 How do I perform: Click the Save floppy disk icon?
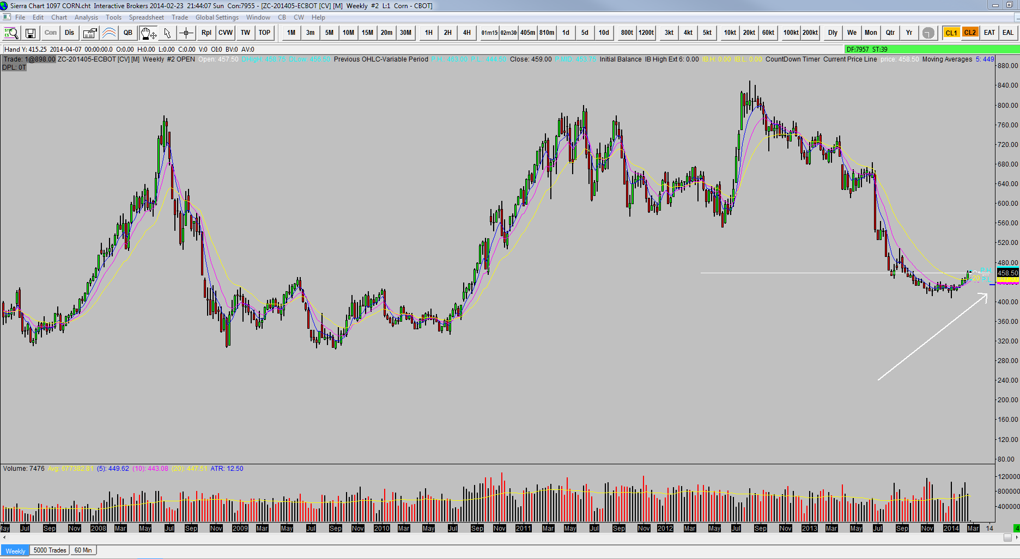[31, 33]
